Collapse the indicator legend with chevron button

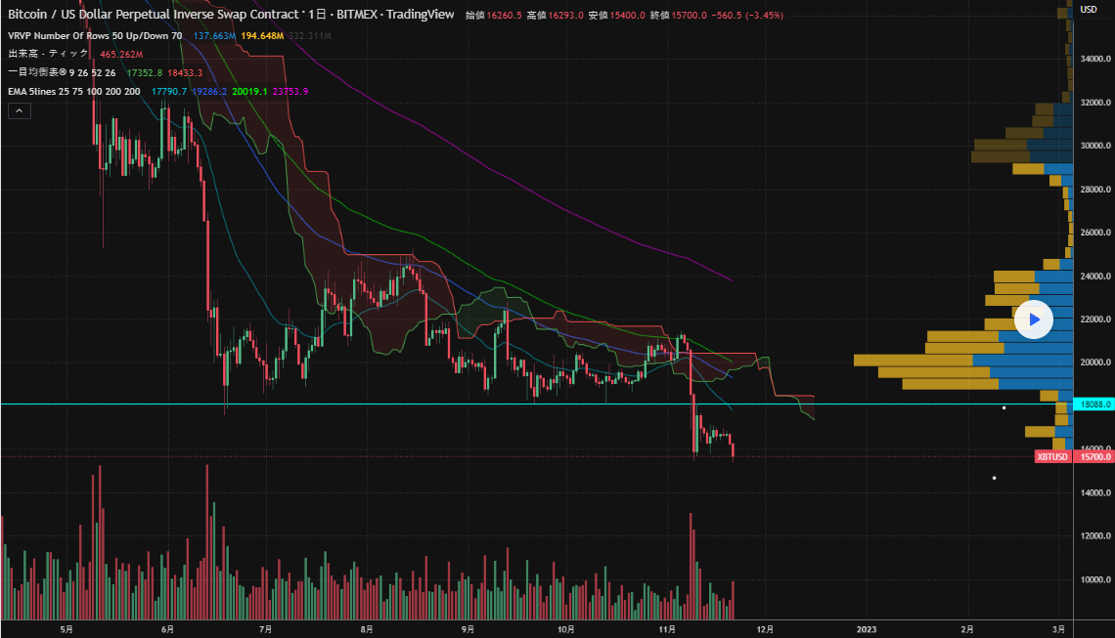pos(19,110)
